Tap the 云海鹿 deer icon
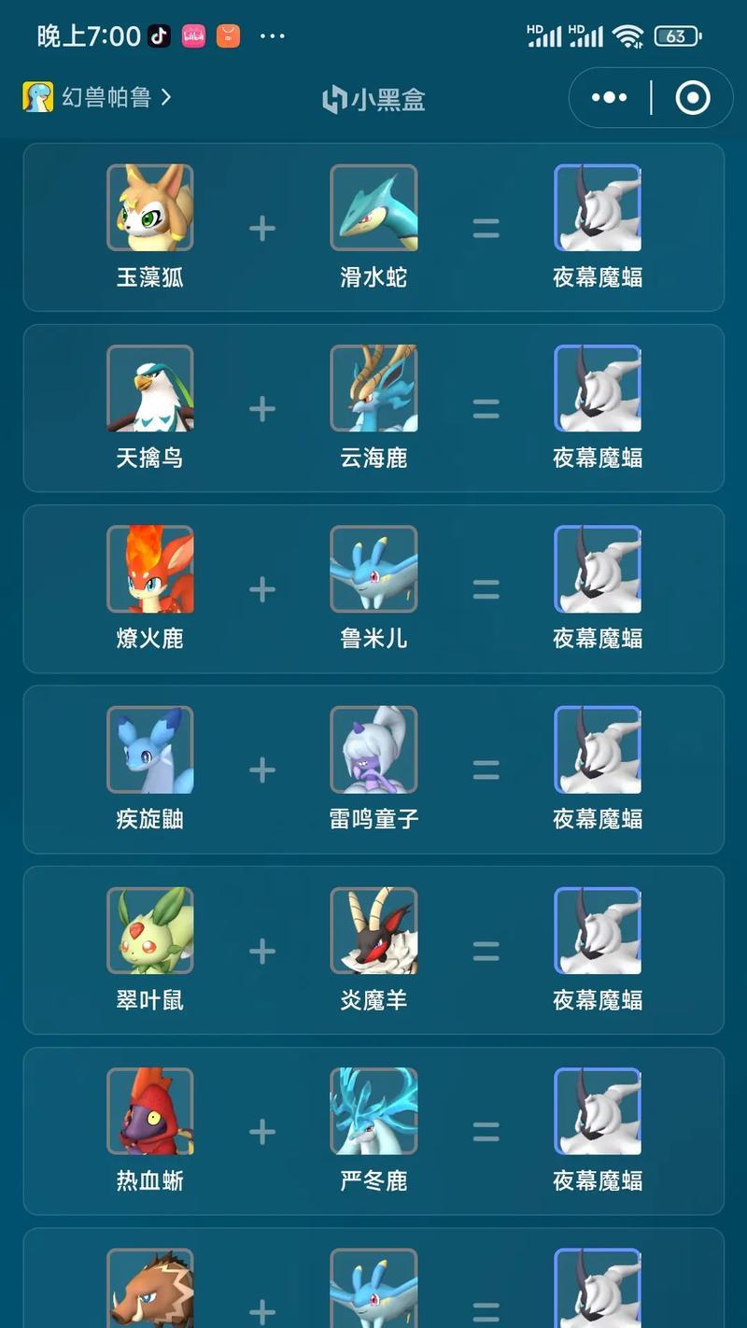The height and width of the screenshot is (1328, 747). pos(373,388)
